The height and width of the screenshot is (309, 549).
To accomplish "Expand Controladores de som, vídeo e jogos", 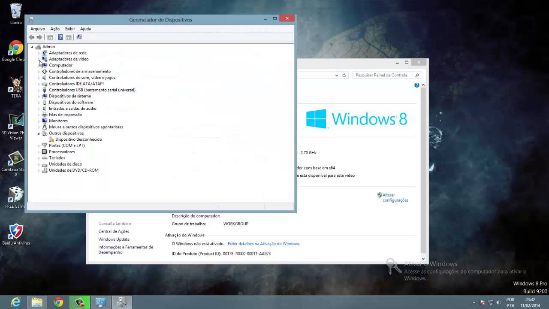I will pyautogui.click(x=38, y=78).
